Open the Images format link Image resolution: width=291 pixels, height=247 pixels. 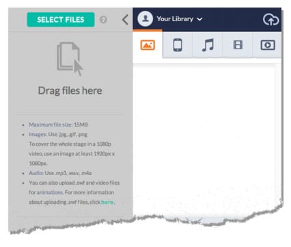click(x=38, y=134)
